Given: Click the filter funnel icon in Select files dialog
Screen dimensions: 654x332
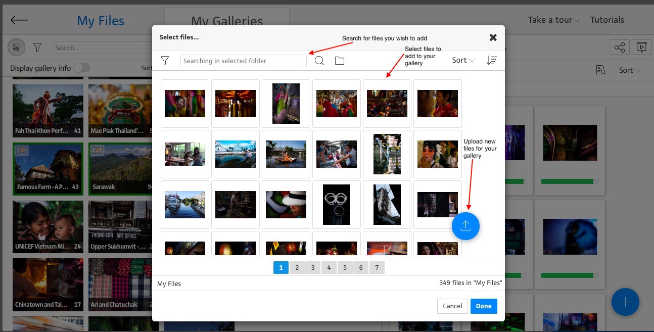Looking at the screenshot, I should (165, 61).
